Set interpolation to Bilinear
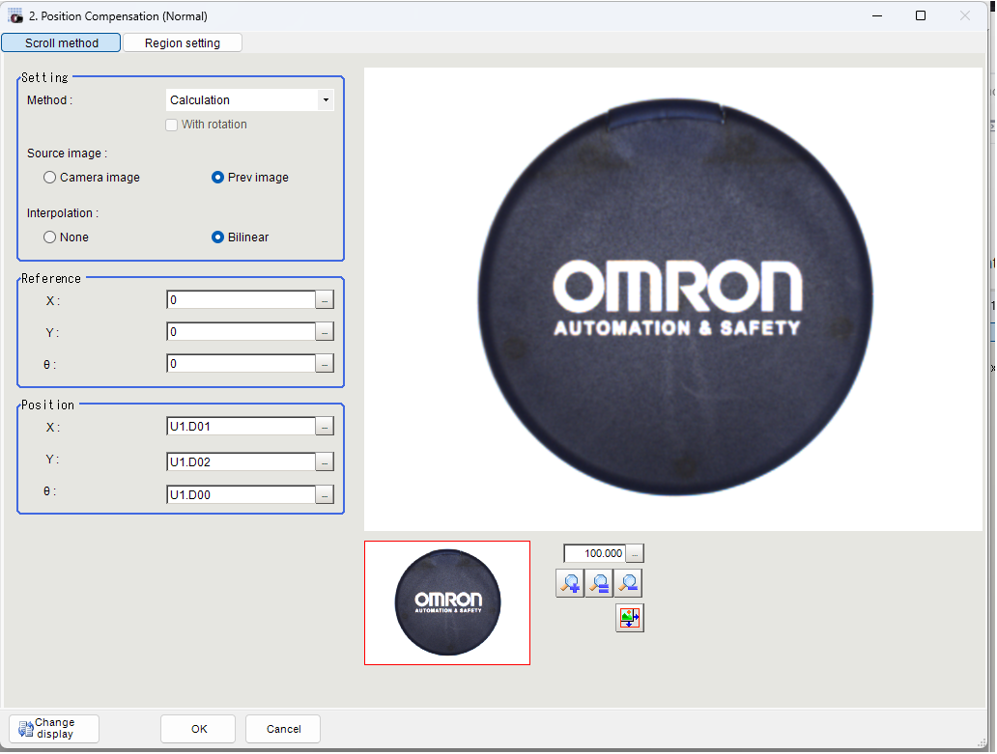This screenshot has width=997, height=754. click(217, 237)
